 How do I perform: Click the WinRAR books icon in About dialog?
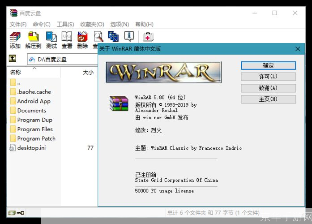point(119,103)
